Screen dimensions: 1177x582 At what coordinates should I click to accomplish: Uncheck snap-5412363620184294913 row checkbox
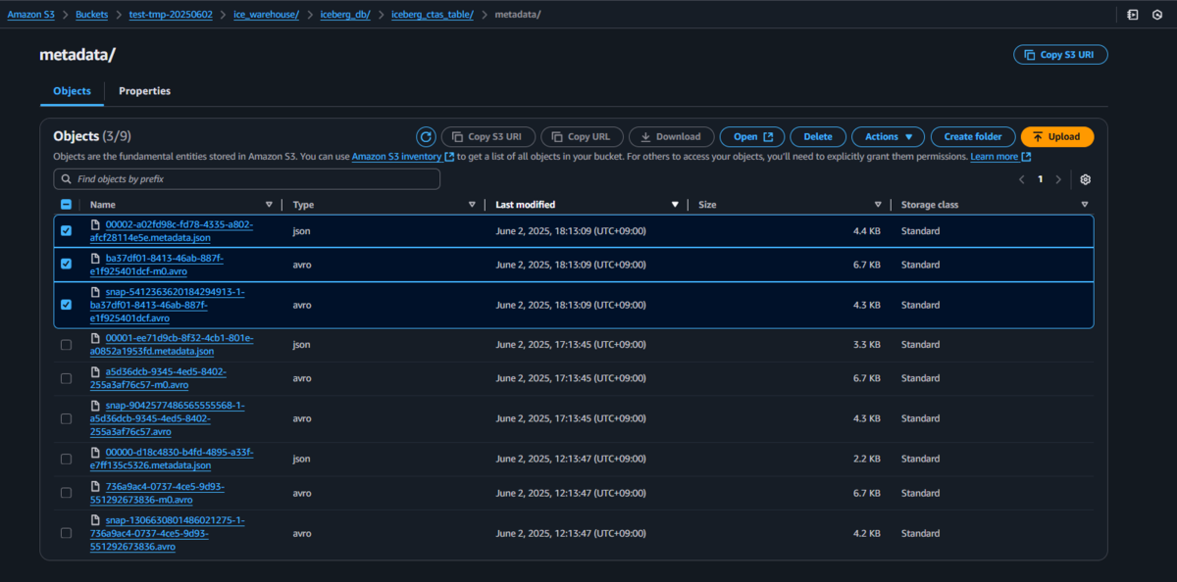point(66,305)
